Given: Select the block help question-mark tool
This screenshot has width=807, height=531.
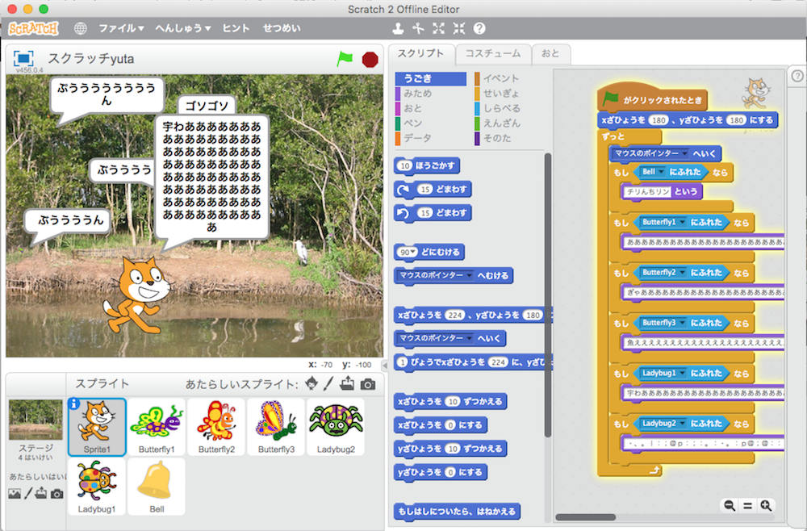Looking at the screenshot, I should [479, 28].
